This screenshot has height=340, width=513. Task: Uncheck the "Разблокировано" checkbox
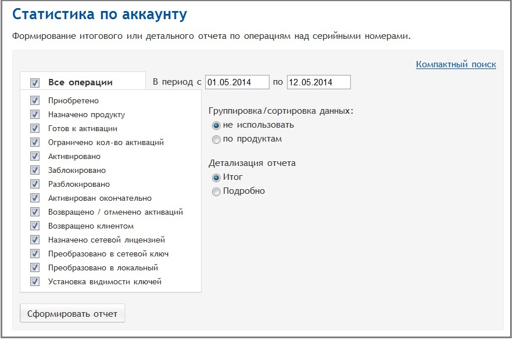(35, 184)
